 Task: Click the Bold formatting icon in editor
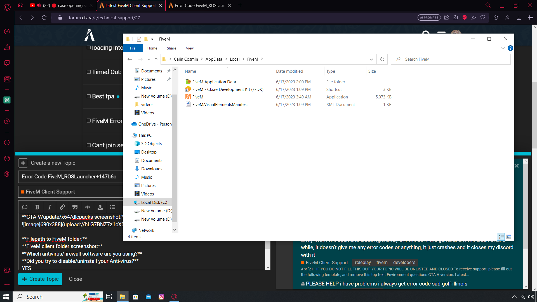click(x=37, y=207)
